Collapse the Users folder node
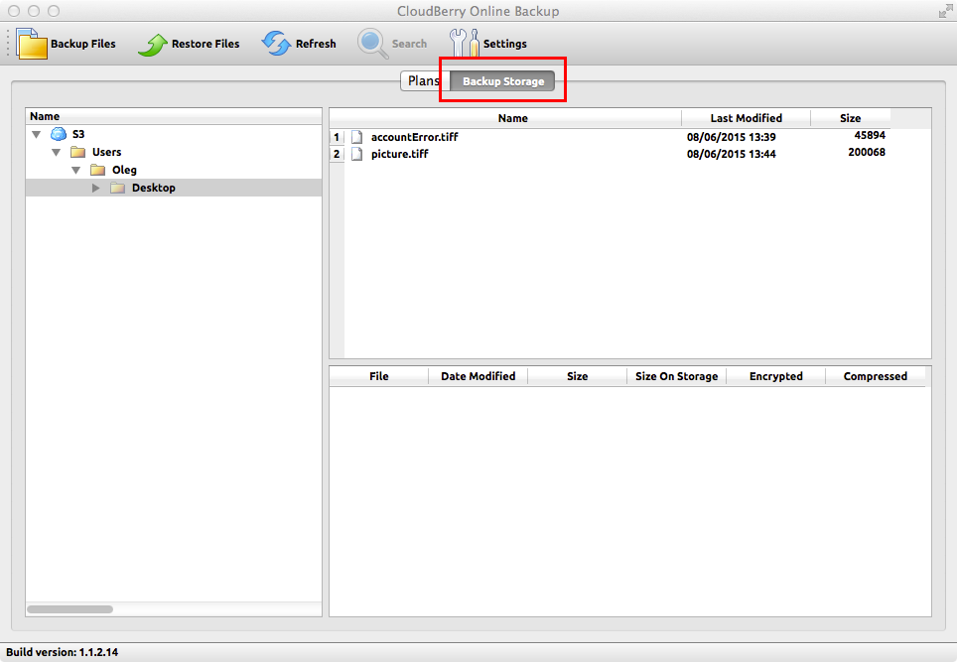Viewport: 957px width, 662px height. 57,152
